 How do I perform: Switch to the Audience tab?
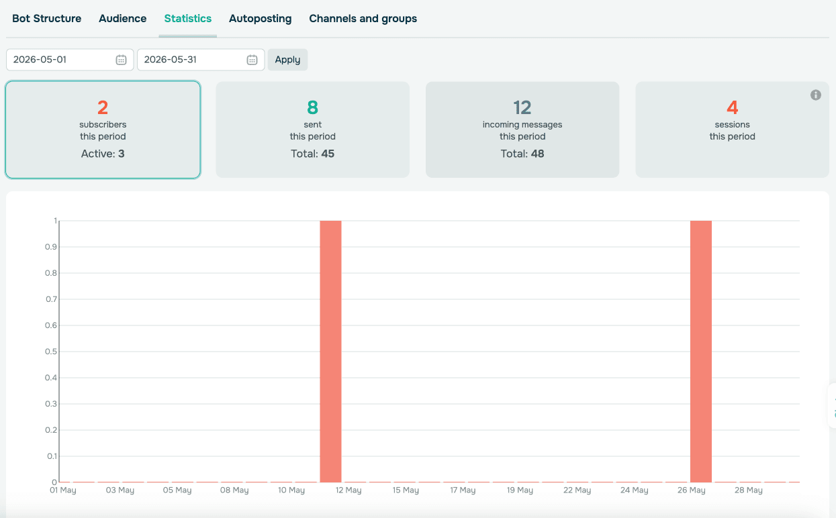(123, 19)
